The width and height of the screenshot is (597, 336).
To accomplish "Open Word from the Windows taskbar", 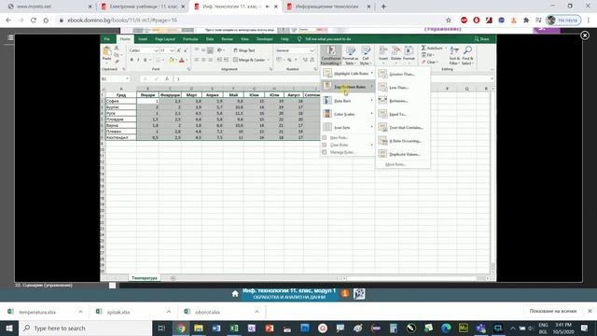I will 215,328.
